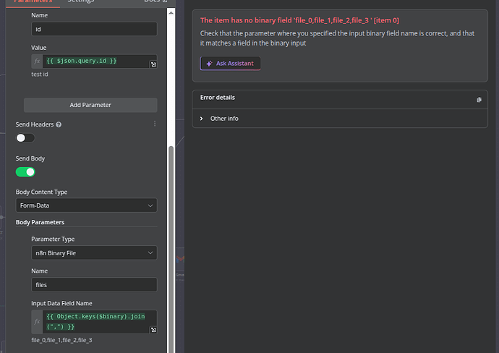Click the Add Parameter button
This screenshot has width=499, height=353.
coord(90,105)
